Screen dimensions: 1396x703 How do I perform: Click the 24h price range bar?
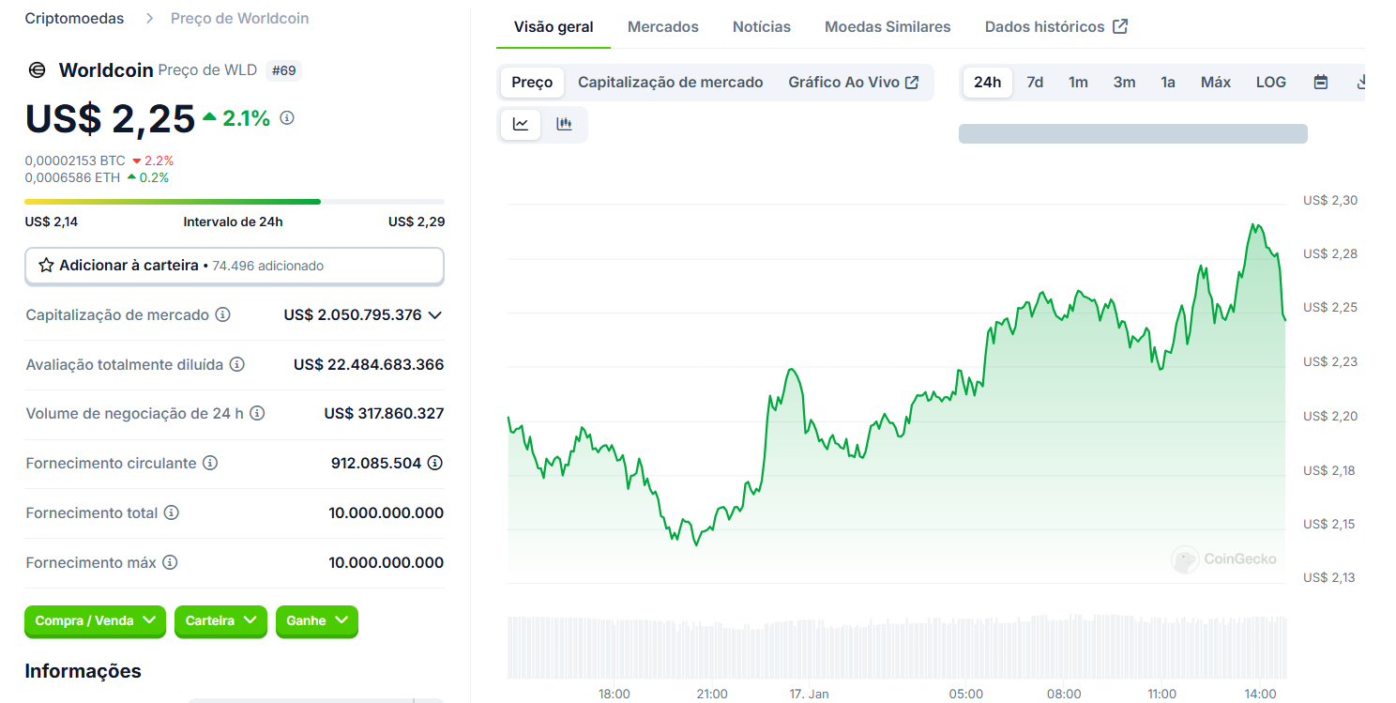click(x=235, y=202)
